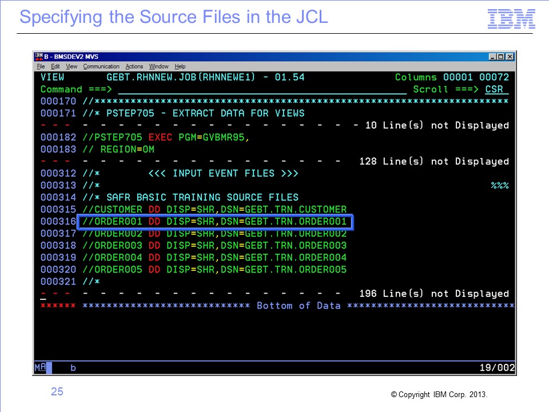
Task: Click the Bottom of Data marker
Action: (x=299, y=306)
